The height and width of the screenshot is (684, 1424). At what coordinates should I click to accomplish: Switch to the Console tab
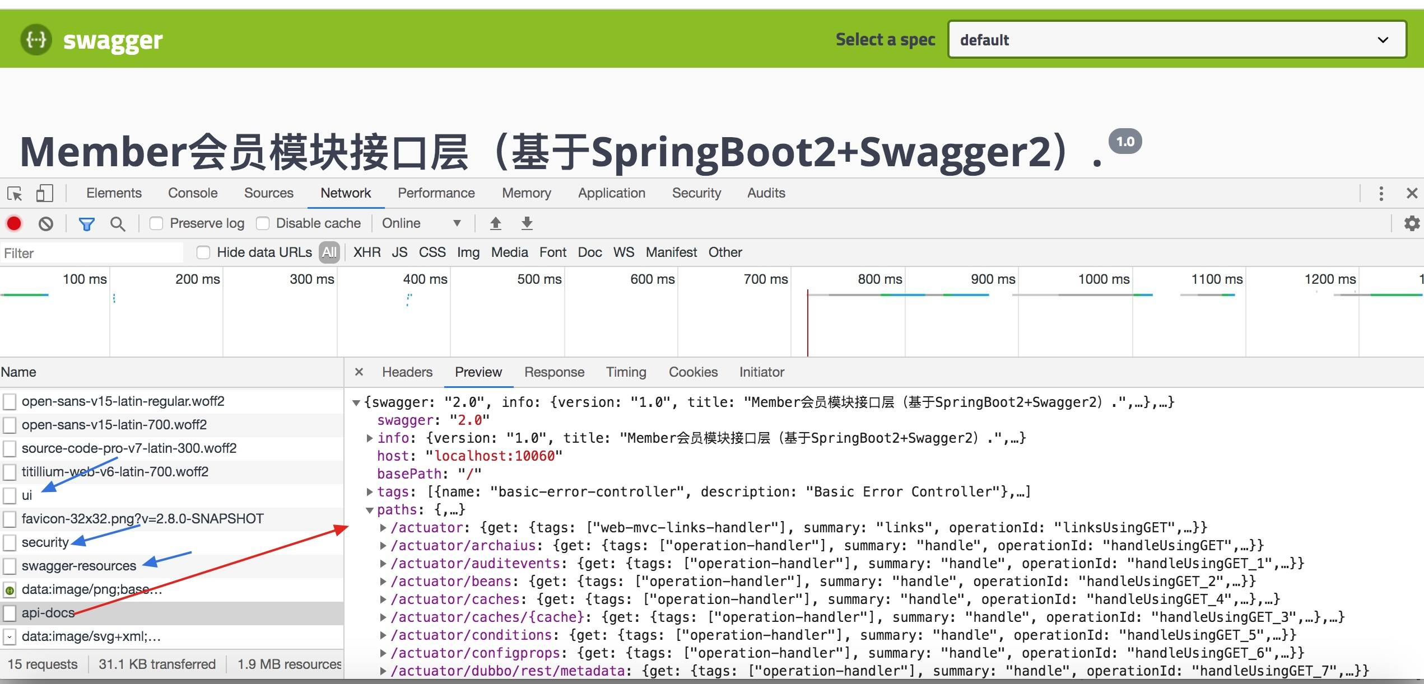193,193
